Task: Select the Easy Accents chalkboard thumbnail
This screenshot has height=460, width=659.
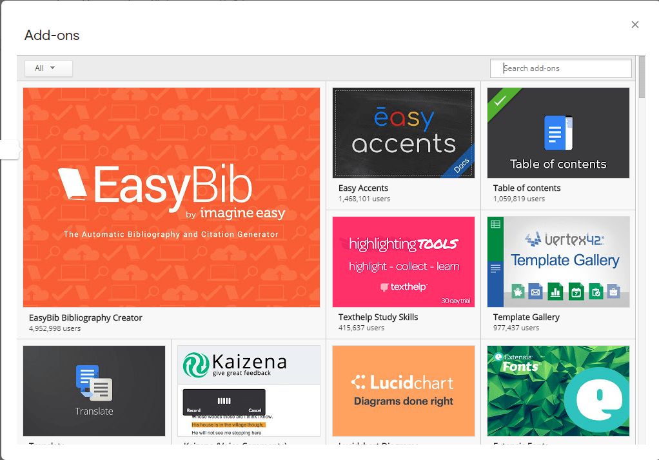Action: 404,133
